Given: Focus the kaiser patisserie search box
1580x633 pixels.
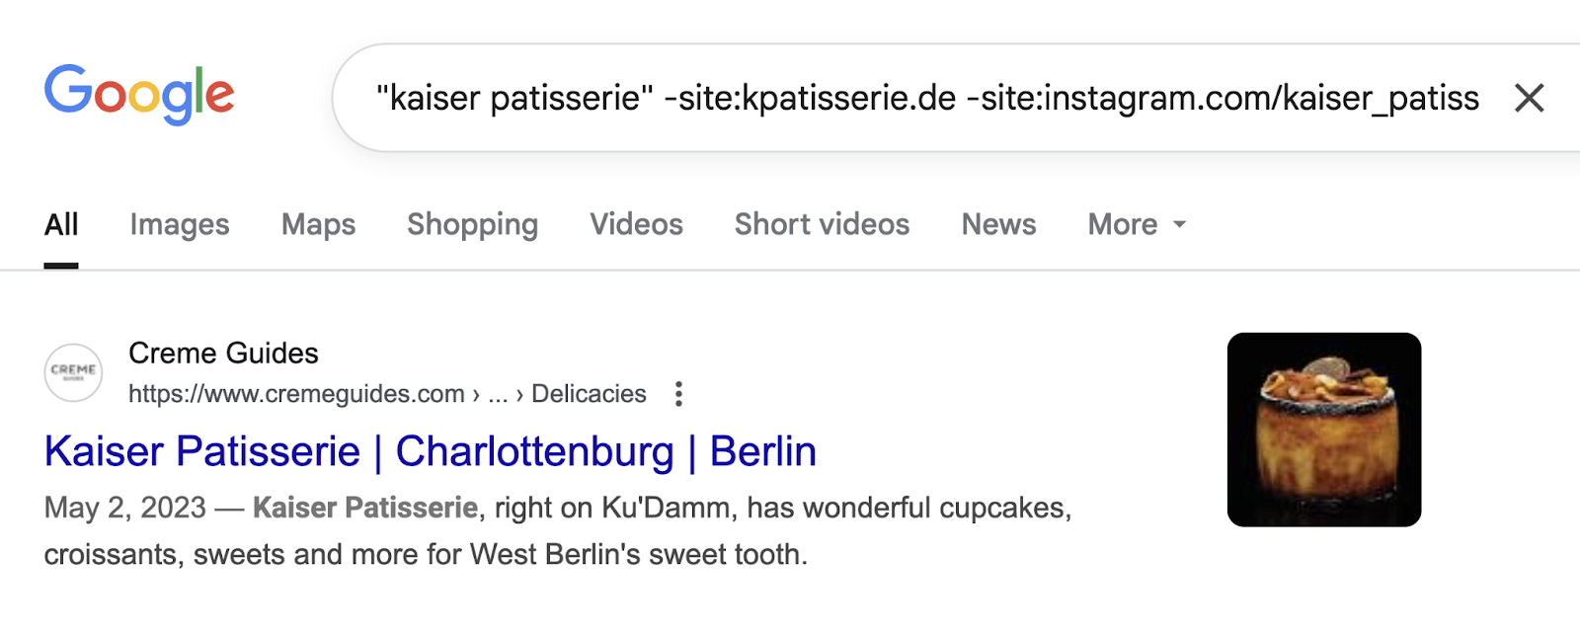Looking at the screenshot, I should tap(926, 98).
